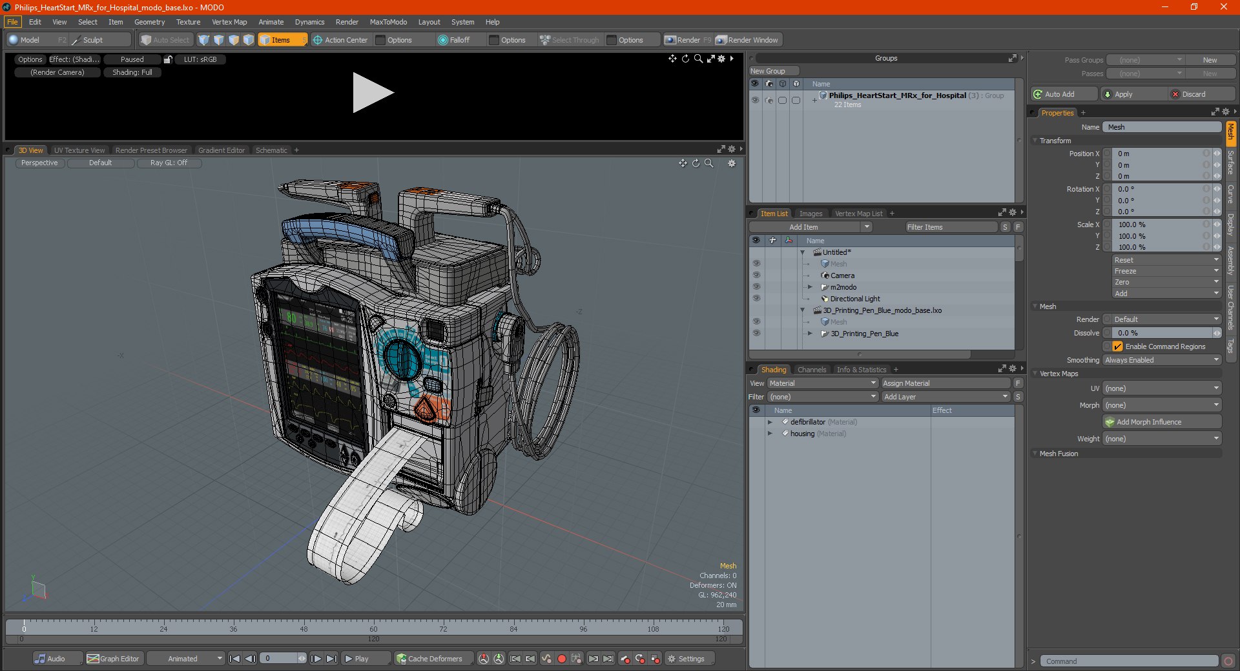The image size is (1240, 671).
Task: Open the Vertex Map menu
Action: 229,22
